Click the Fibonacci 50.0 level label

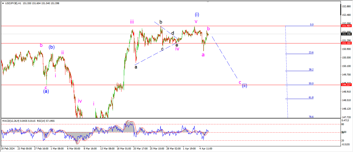coord(311,83)
